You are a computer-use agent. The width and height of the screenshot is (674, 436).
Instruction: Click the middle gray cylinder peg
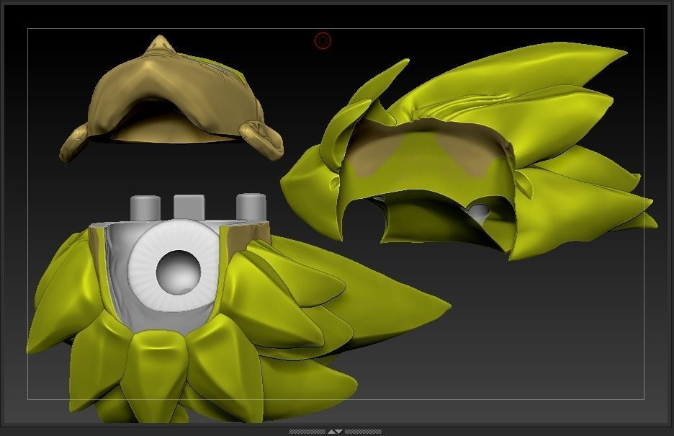coord(189,208)
